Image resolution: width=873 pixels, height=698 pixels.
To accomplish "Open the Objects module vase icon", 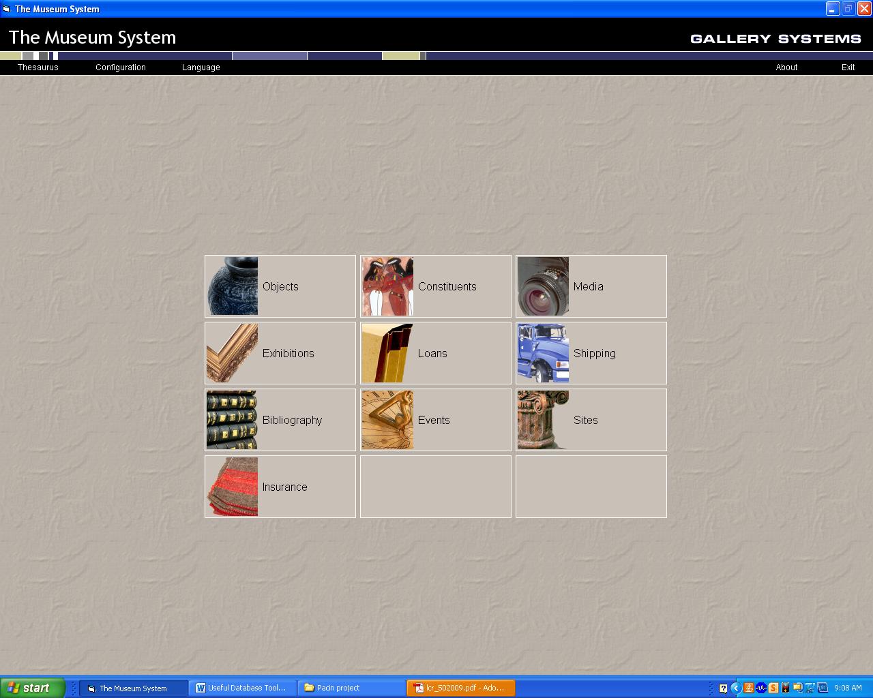I will [233, 286].
